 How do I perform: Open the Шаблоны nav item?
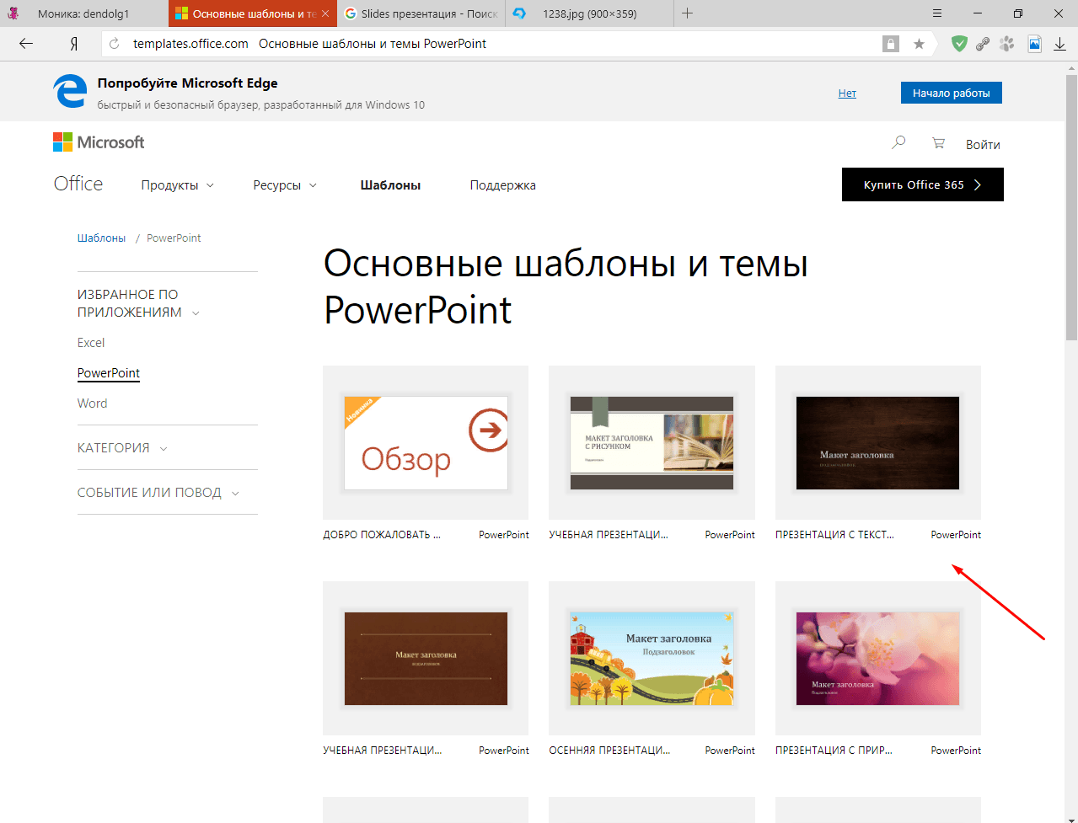click(390, 185)
